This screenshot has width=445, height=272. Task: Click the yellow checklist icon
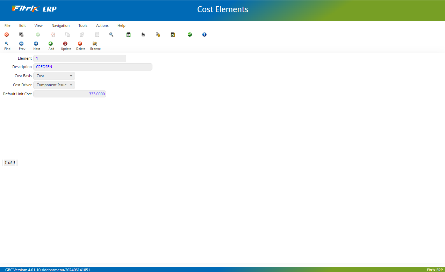point(173,35)
